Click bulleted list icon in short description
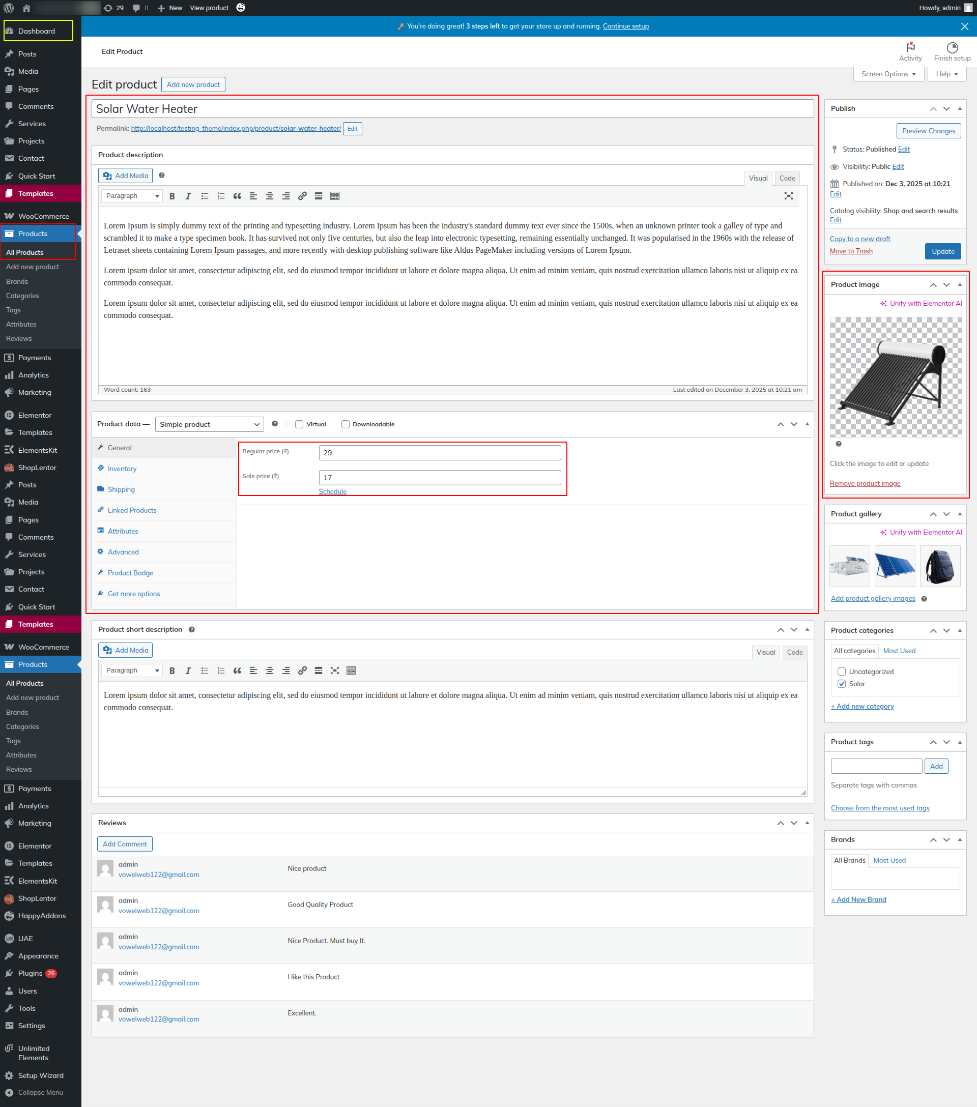The width and height of the screenshot is (977, 1107). tap(204, 671)
